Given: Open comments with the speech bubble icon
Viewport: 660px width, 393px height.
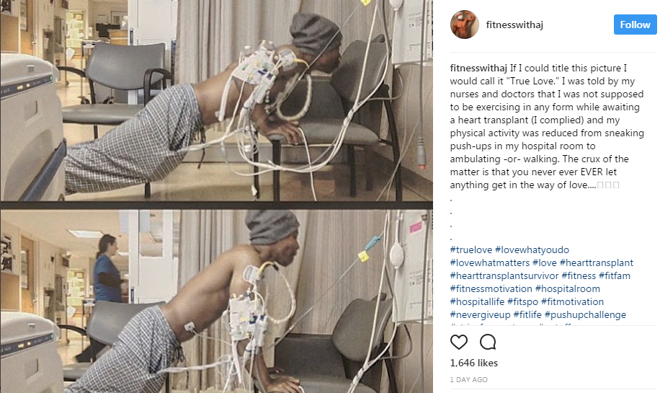Looking at the screenshot, I should (x=488, y=342).
